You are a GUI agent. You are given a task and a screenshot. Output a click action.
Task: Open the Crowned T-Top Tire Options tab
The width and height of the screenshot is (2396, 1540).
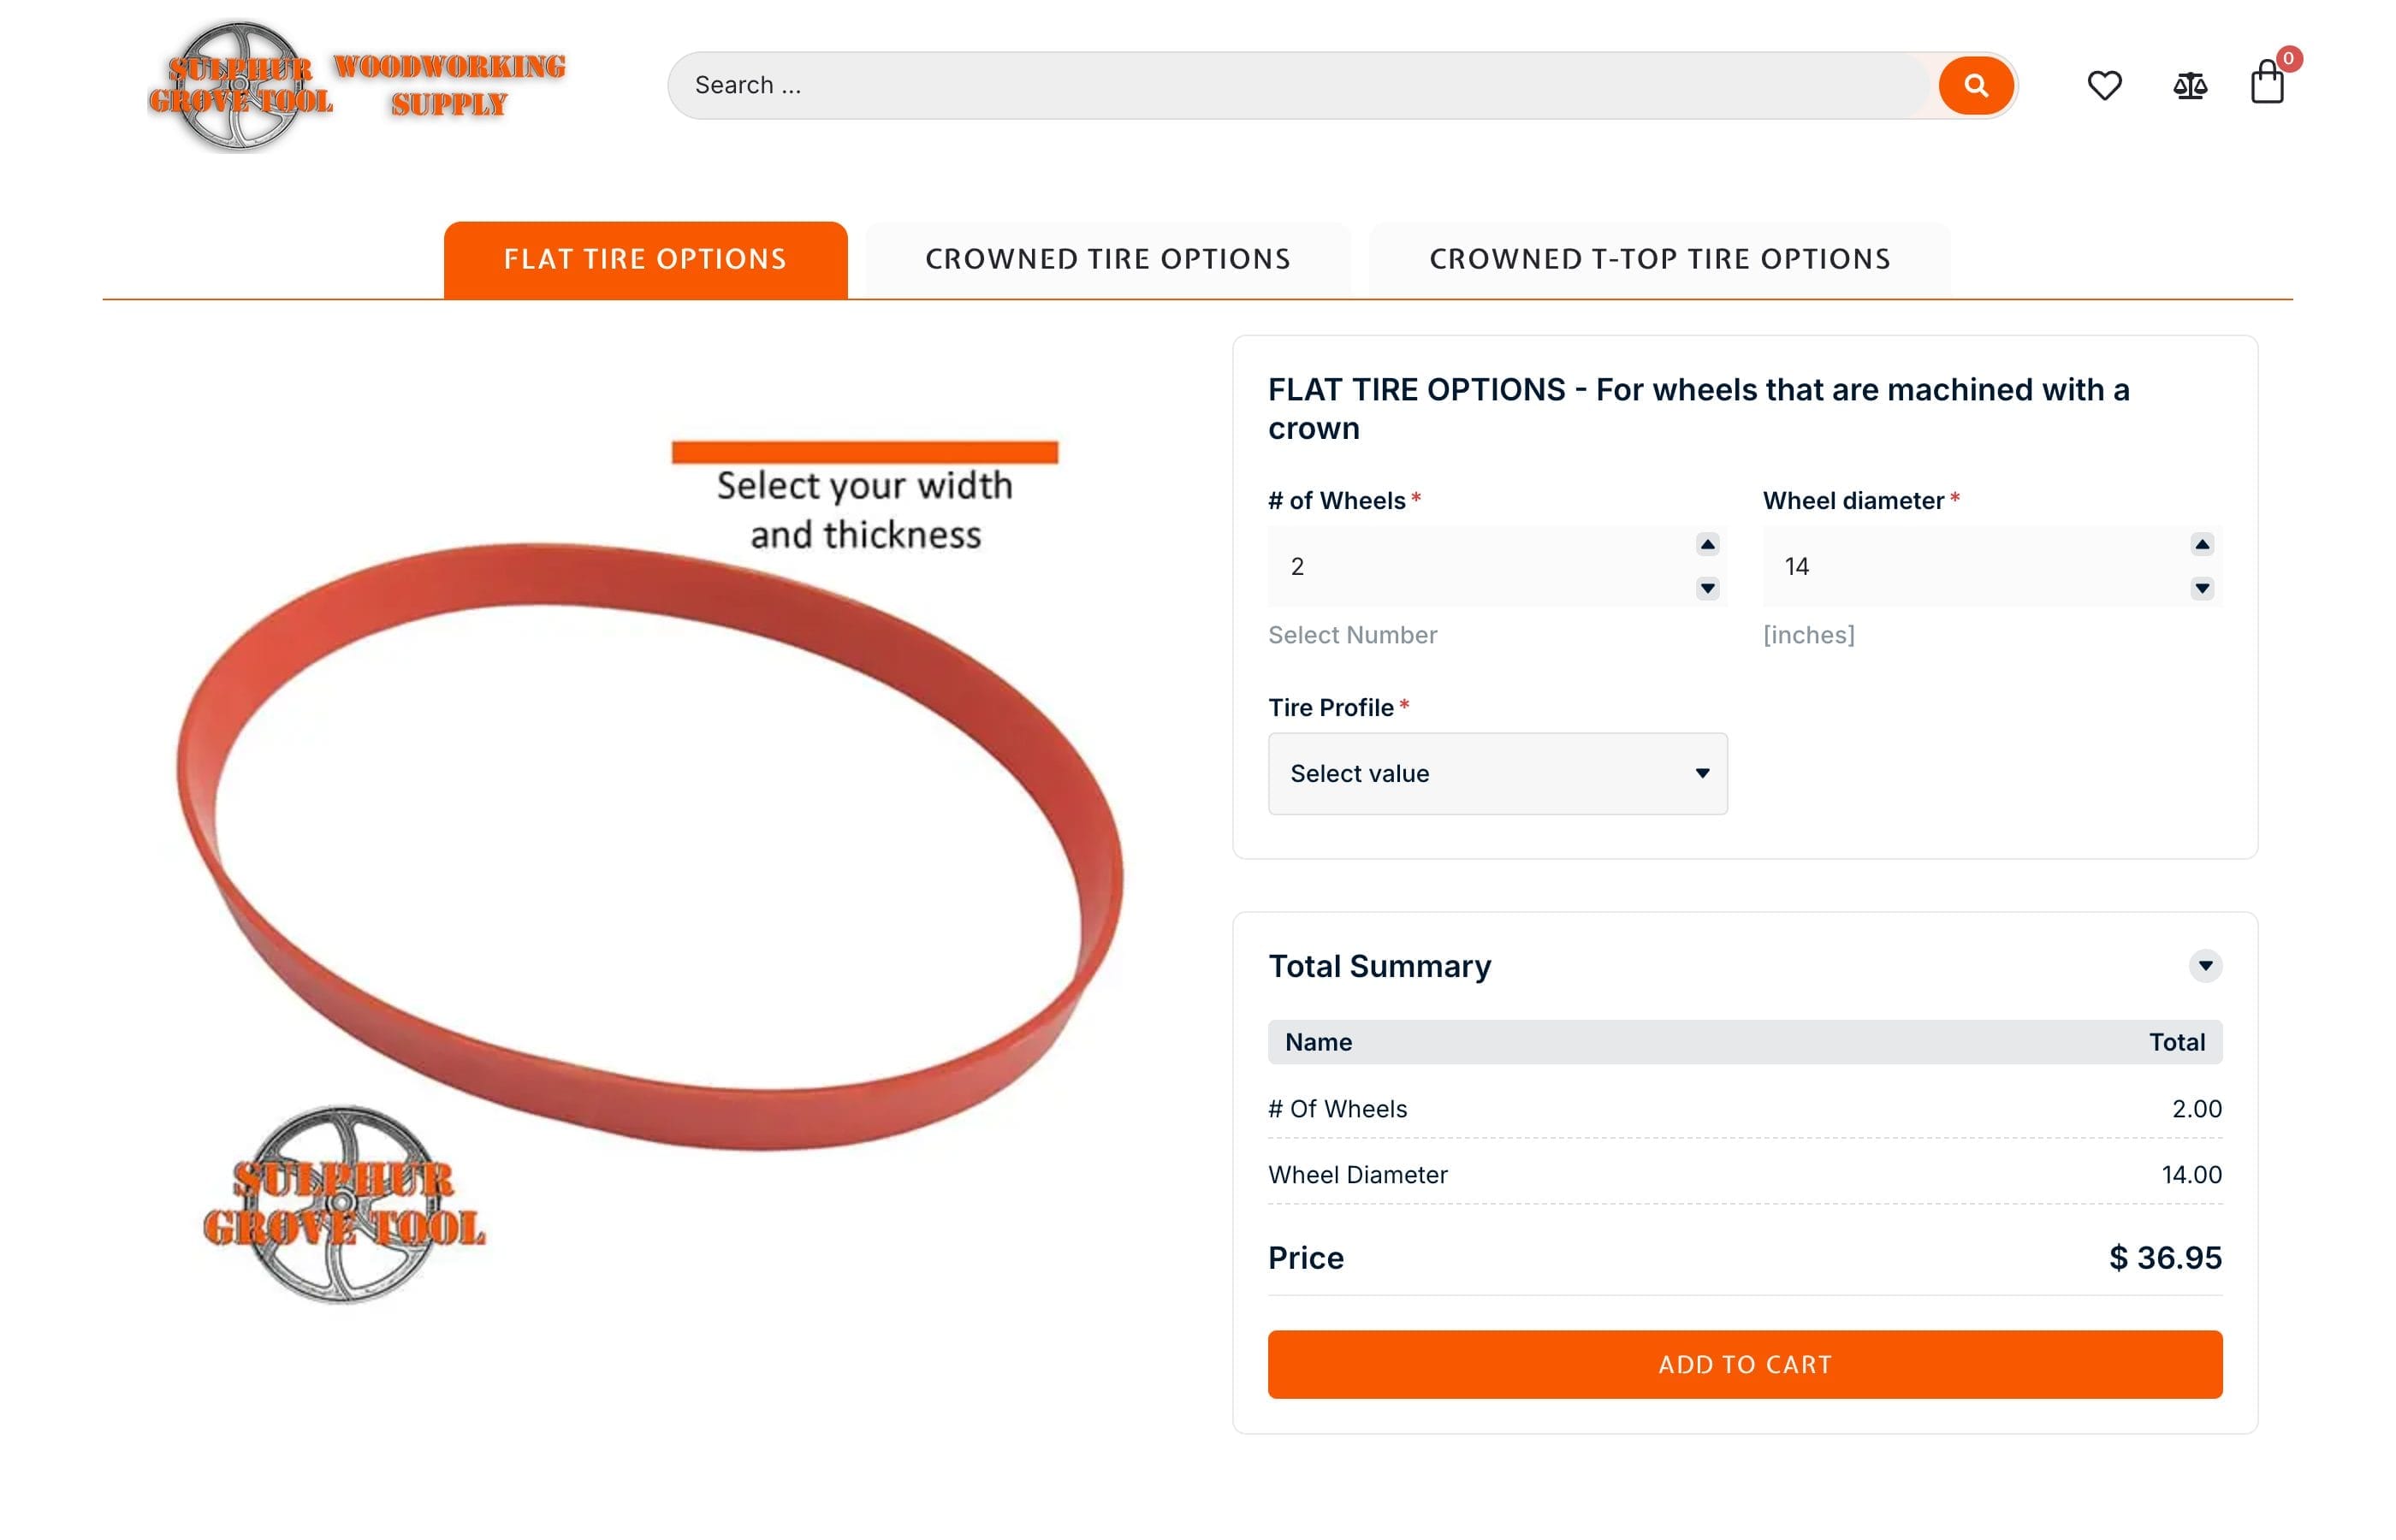tap(1659, 259)
